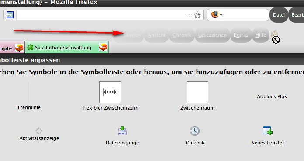
Task: Open the Datei menu
Action: 279,15
